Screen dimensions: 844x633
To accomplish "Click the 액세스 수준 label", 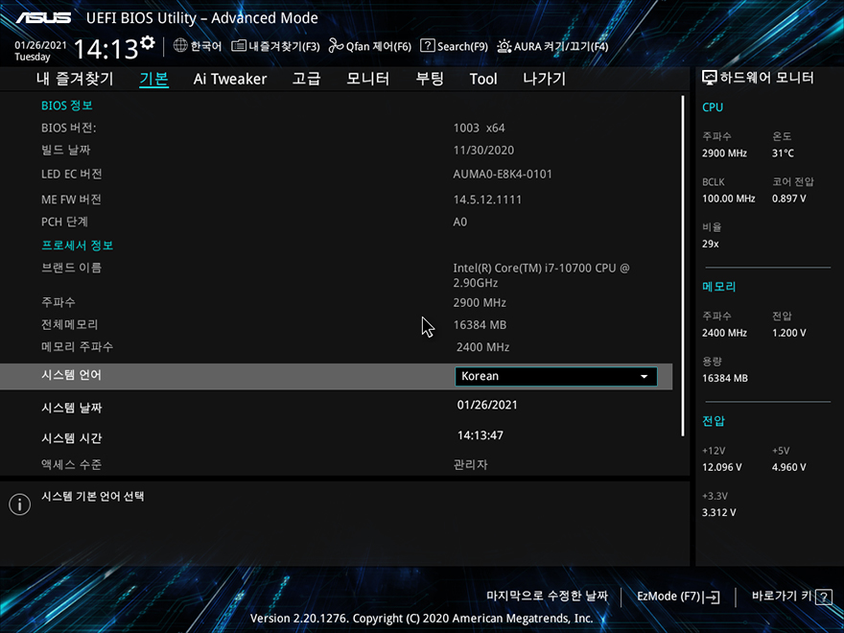I will click(x=71, y=464).
